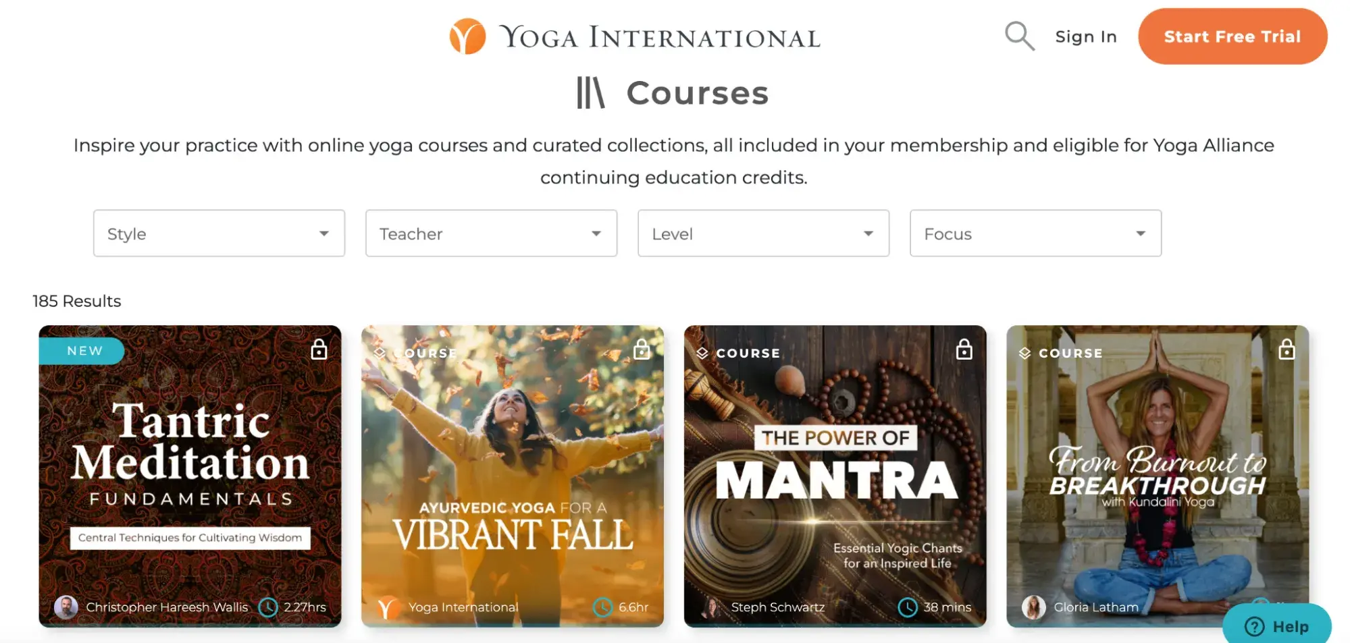This screenshot has height=643, width=1350.
Task: Click the lock icon on Power of Mantra card
Action: (964, 350)
